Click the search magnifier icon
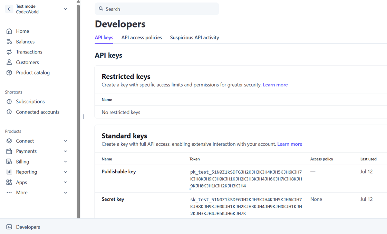The height and width of the screenshot is (234, 387). 101,9
